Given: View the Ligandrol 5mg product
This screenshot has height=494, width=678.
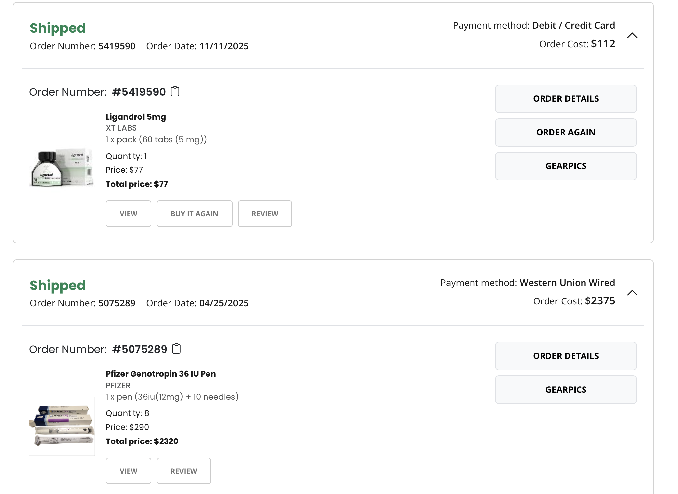Looking at the screenshot, I should [129, 214].
